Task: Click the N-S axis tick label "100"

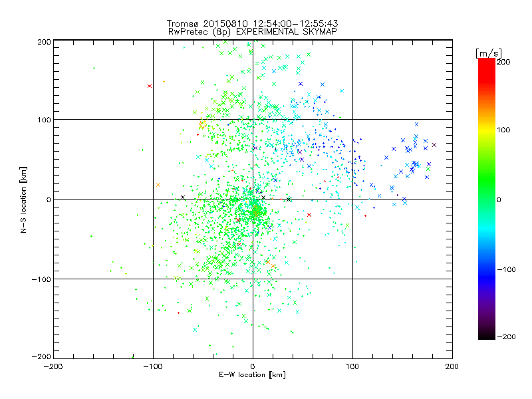Action: pos(44,120)
